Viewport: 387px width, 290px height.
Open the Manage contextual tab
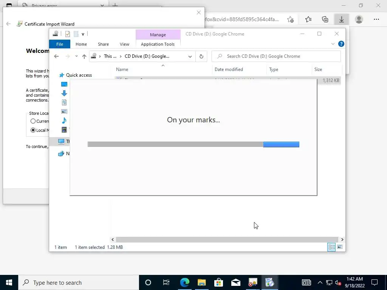coord(158,35)
